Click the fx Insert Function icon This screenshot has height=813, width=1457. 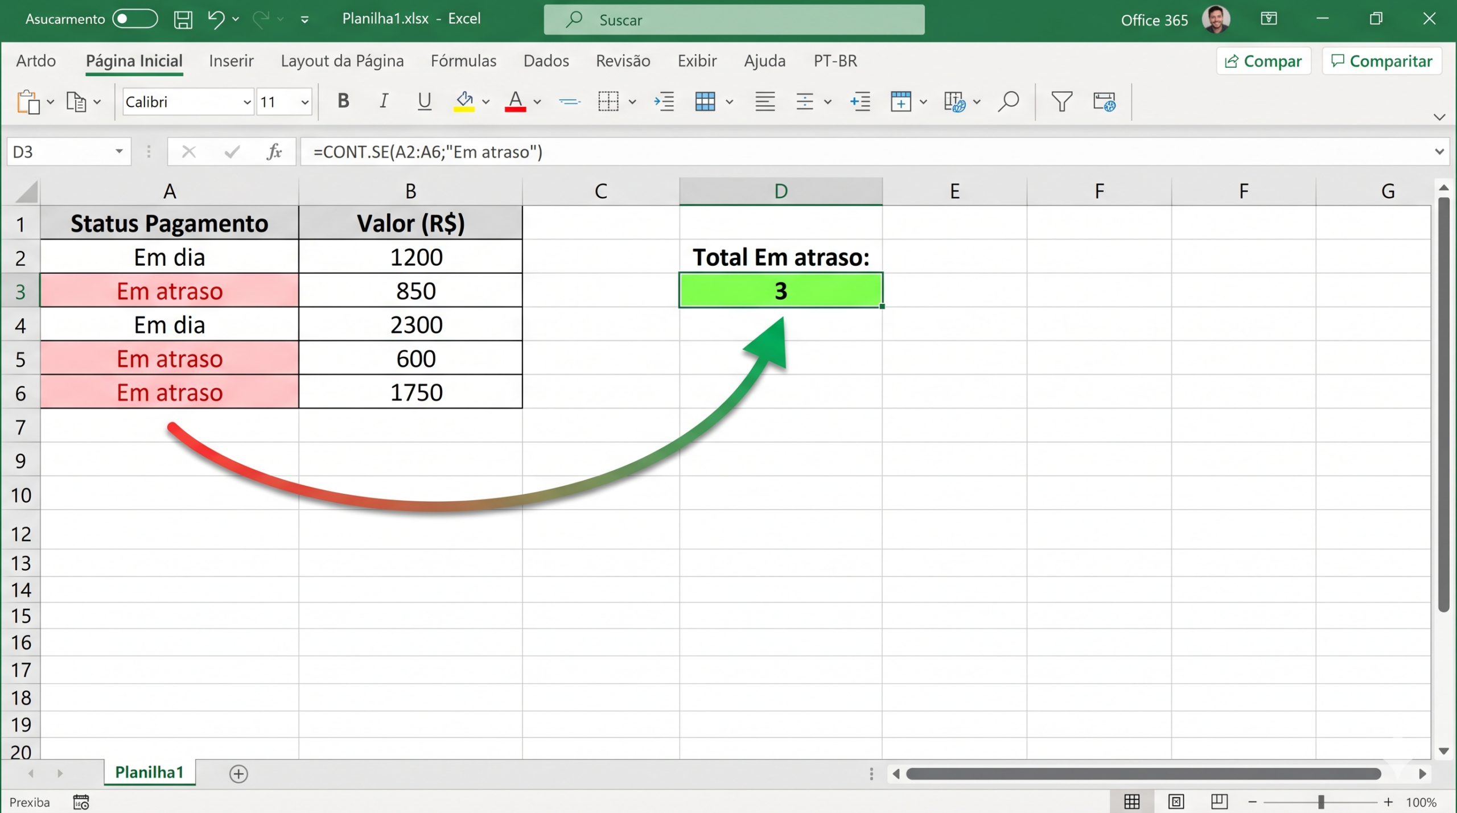pos(274,151)
